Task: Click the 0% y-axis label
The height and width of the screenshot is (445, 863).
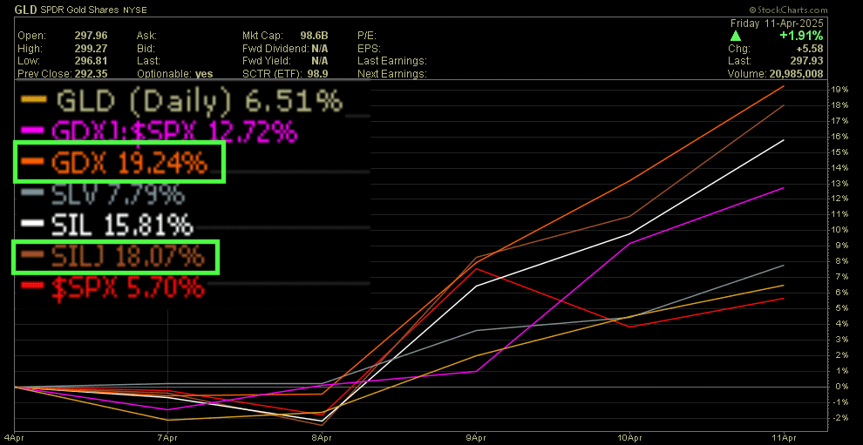Action: pyautogui.click(x=840, y=387)
